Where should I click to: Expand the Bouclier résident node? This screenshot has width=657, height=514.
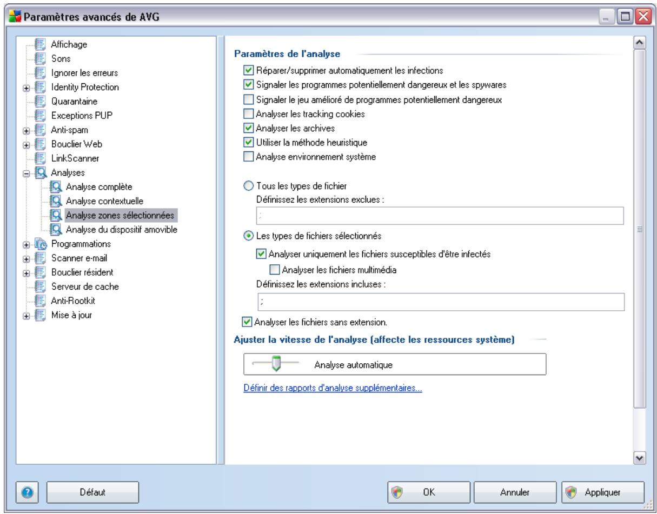[26, 273]
